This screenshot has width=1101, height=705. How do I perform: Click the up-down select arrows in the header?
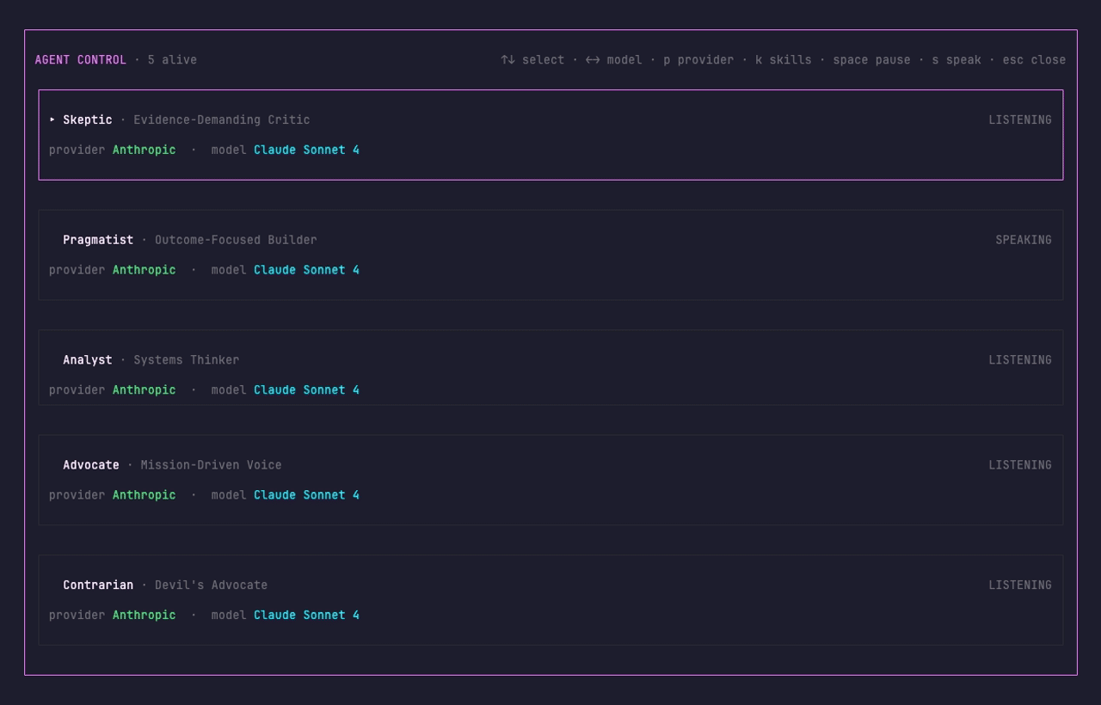[x=507, y=59]
